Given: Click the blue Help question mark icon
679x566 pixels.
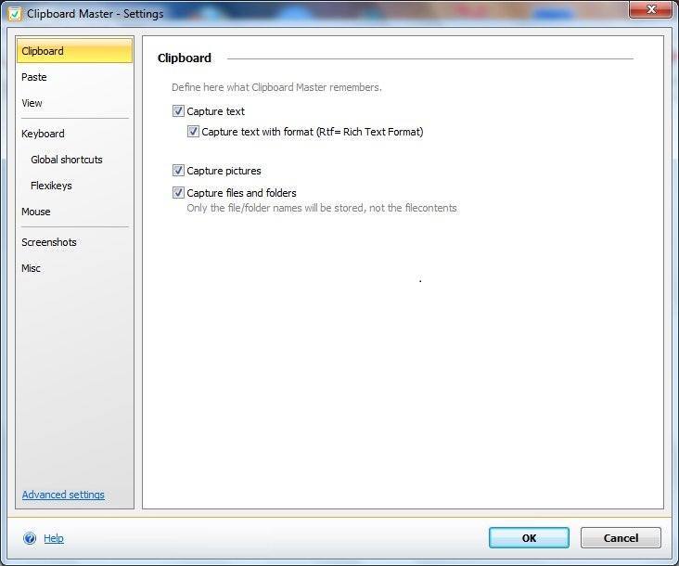Looking at the screenshot, I should 30,538.
